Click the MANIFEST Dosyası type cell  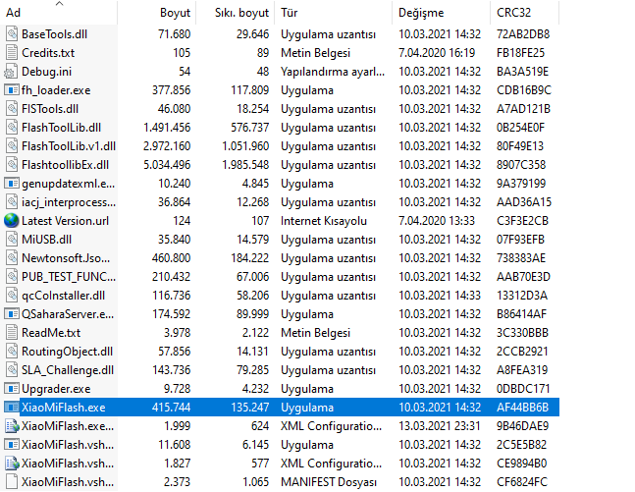pyautogui.click(x=329, y=482)
